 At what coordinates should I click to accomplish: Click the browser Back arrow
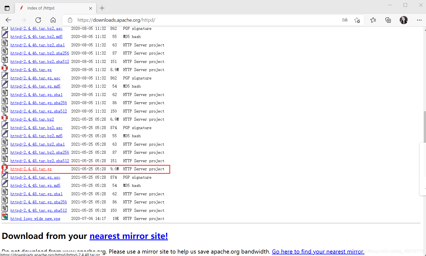(x=8, y=20)
